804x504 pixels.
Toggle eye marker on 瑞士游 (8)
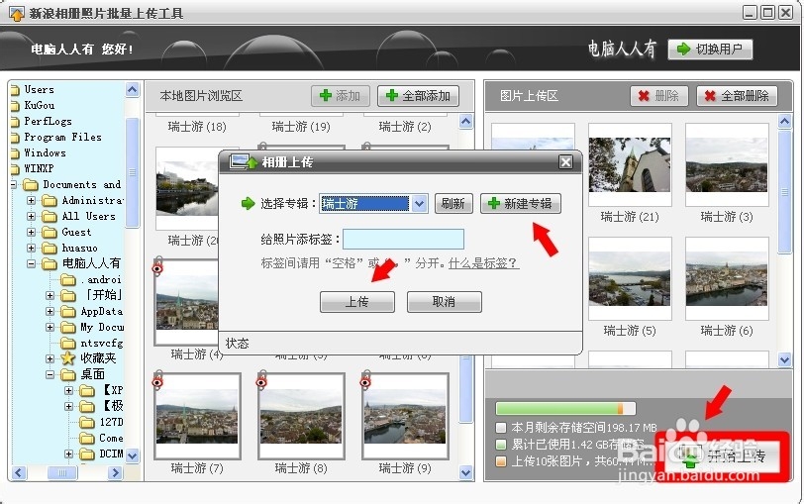261,382
